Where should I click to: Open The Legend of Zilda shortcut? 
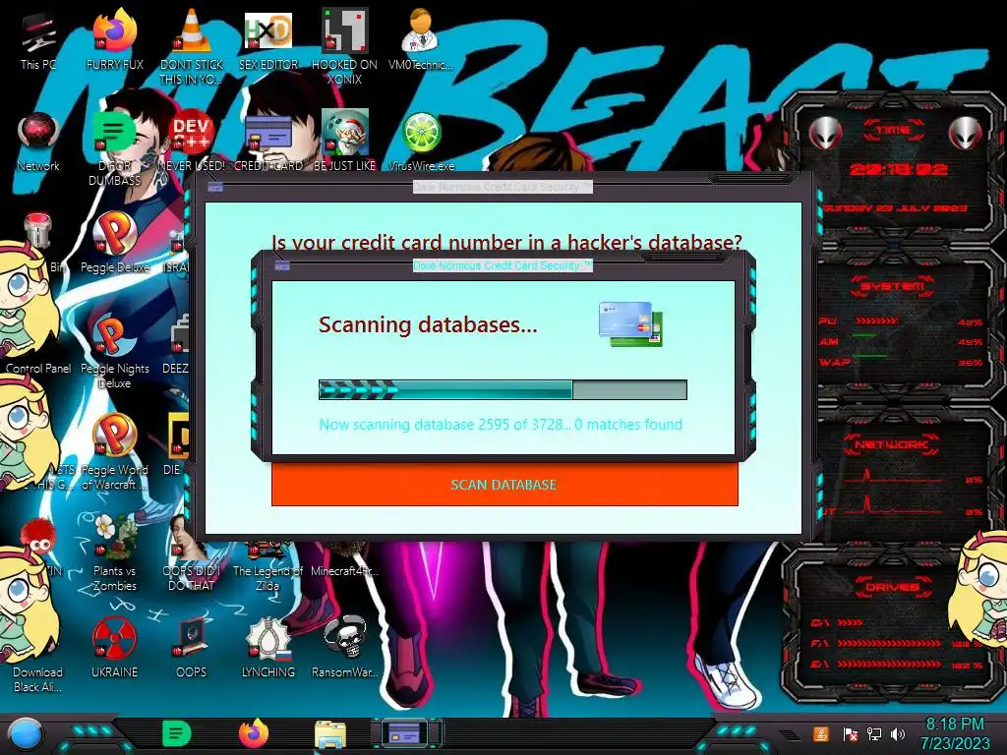[267, 566]
